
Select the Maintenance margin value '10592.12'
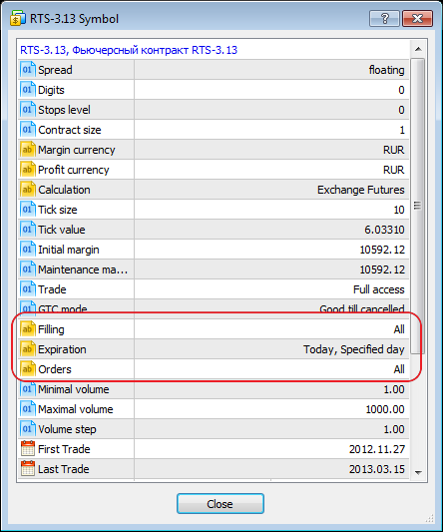(x=382, y=269)
